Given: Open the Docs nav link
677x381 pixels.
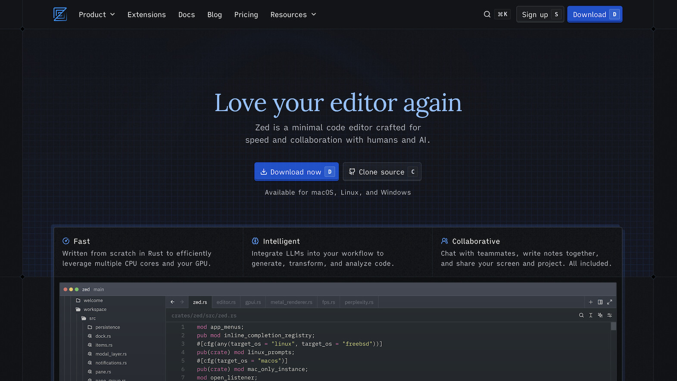Looking at the screenshot, I should (187, 15).
